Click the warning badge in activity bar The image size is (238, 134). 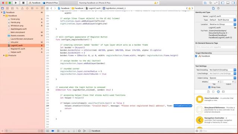coord(156,3)
